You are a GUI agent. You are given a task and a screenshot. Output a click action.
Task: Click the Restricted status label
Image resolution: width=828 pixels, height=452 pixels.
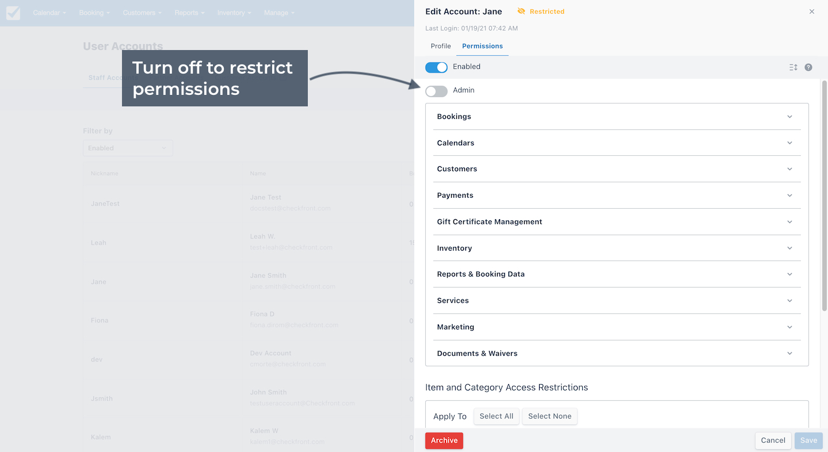pos(547,12)
